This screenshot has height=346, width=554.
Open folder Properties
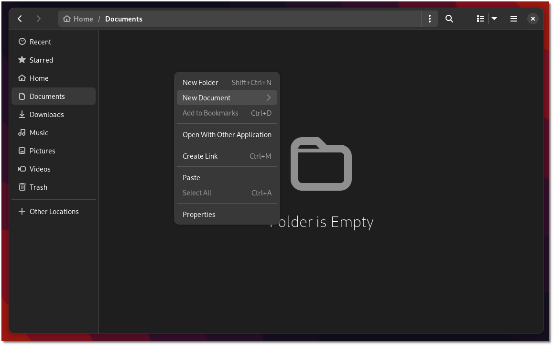(x=199, y=214)
